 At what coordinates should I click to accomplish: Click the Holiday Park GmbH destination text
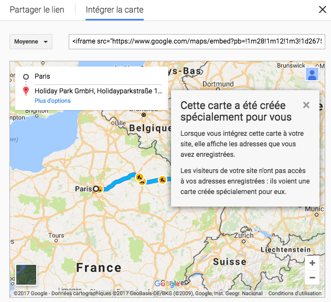tap(99, 91)
